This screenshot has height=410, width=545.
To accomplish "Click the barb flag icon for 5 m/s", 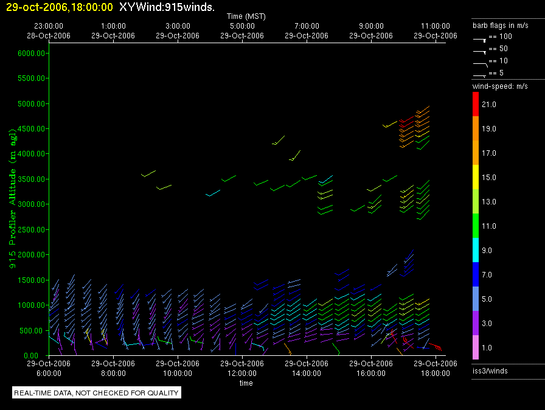I will pos(480,76).
